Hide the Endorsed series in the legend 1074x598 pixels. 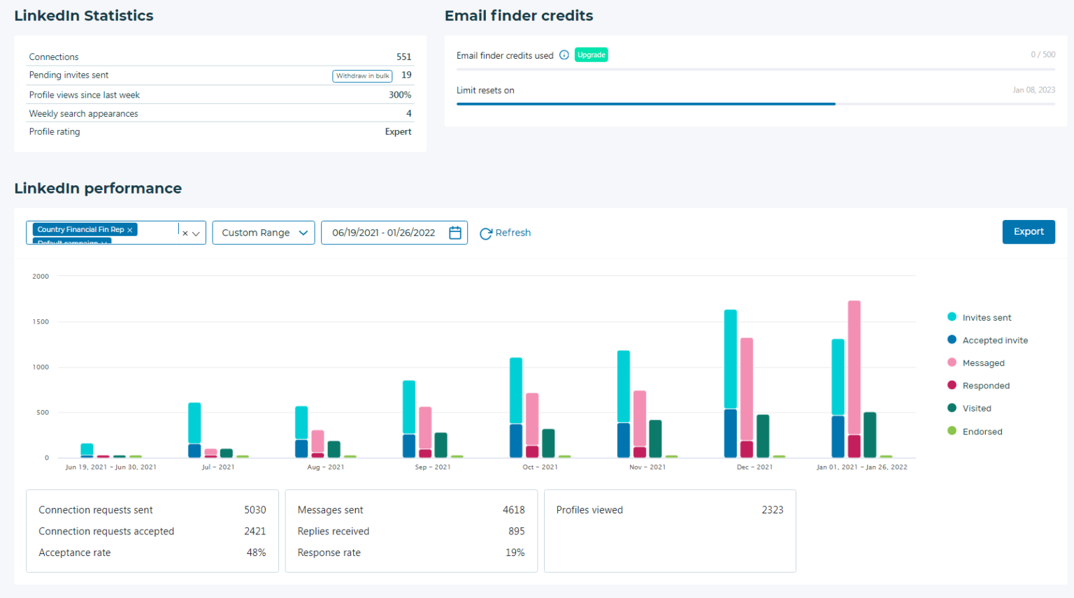(x=981, y=431)
